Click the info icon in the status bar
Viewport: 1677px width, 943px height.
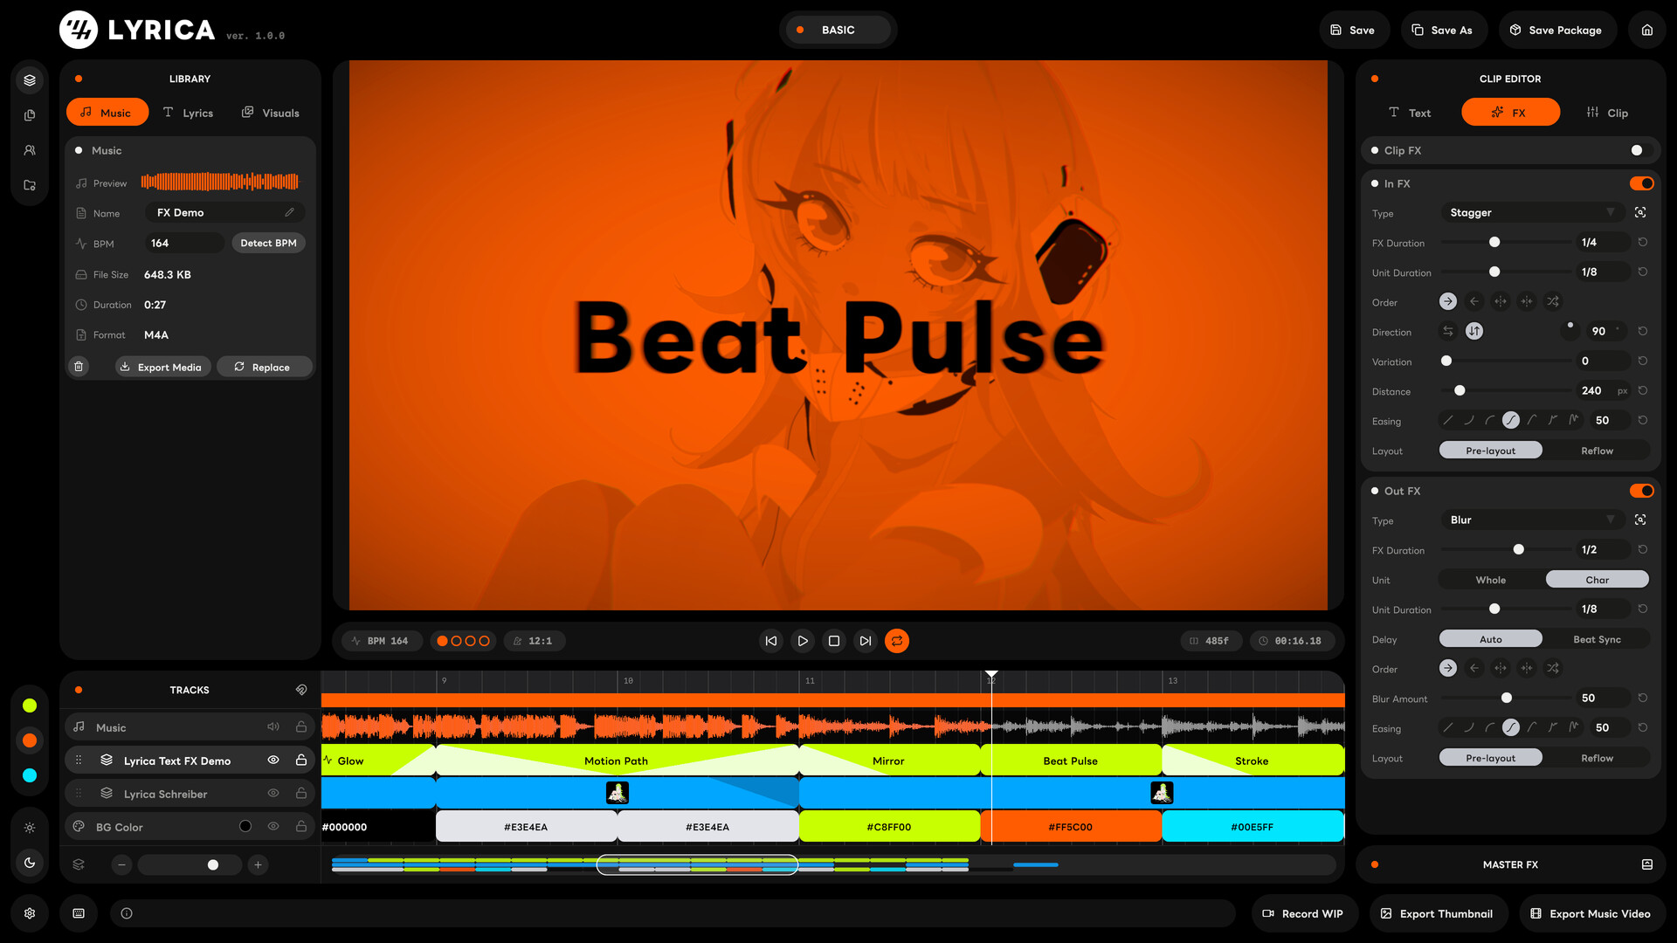(x=127, y=913)
